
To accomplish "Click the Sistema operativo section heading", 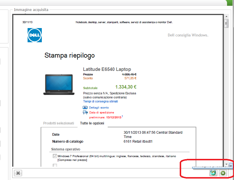I will click(x=66, y=149).
